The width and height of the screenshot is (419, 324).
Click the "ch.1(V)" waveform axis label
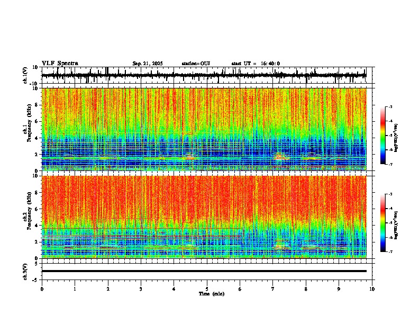pos(25,75)
